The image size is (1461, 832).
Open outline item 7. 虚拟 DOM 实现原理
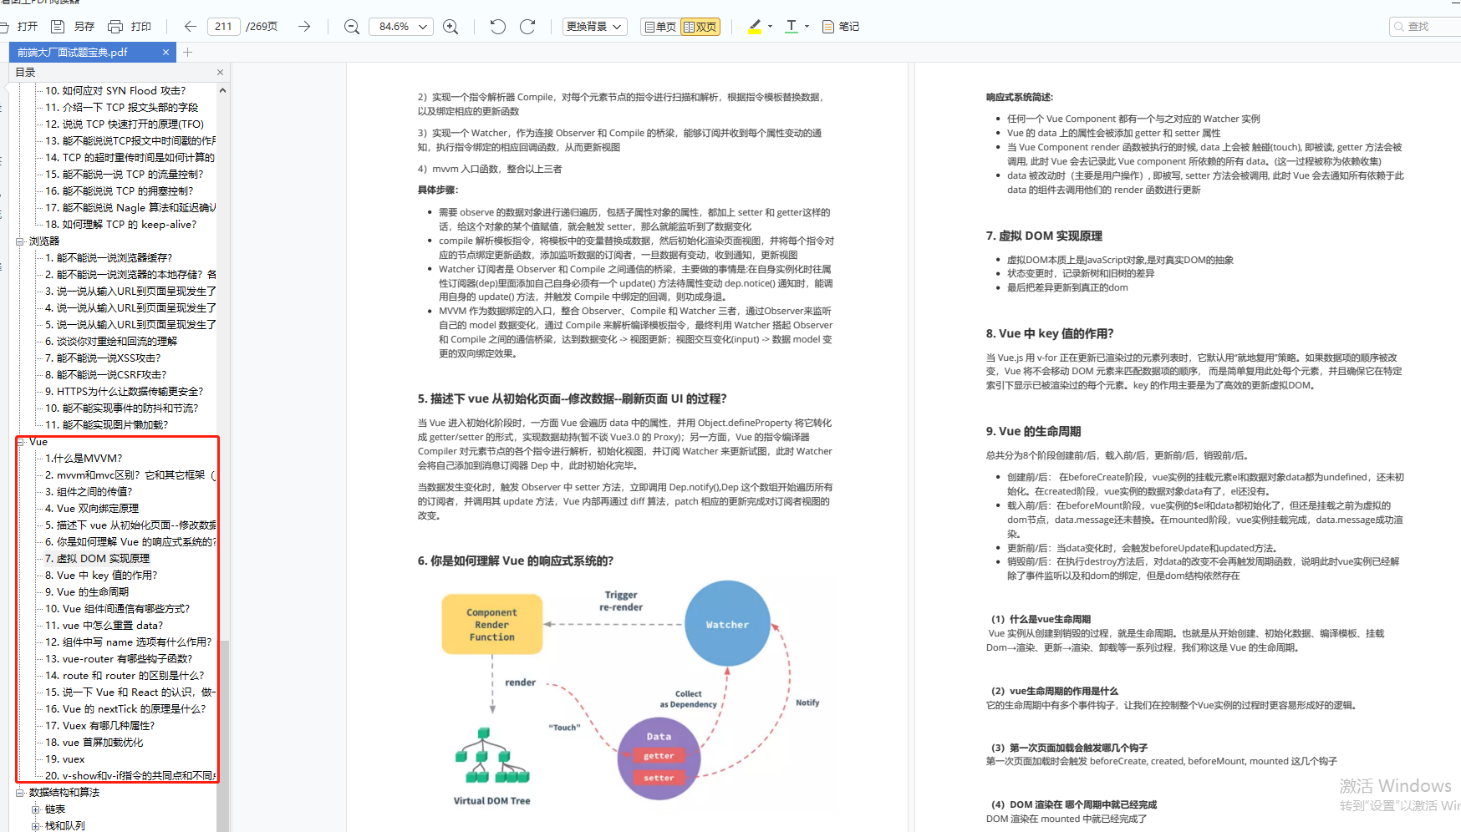(x=98, y=559)
